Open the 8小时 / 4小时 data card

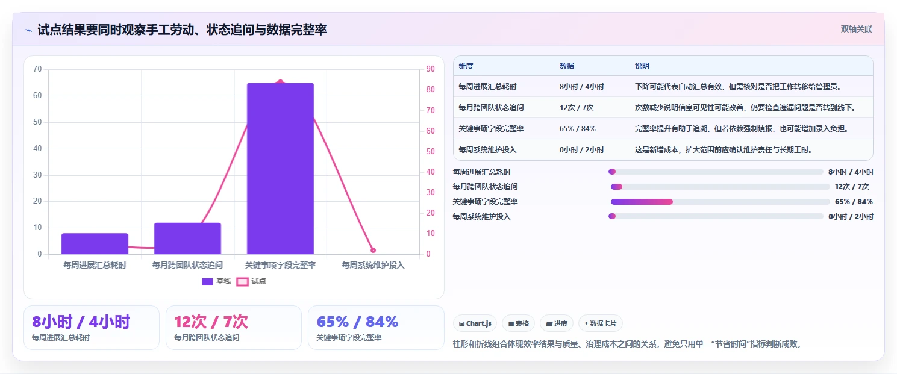[92, 328]
